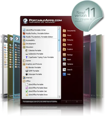Expand the Internet category folder
This screenshot has width=105, height=116.
pos(24,78)
